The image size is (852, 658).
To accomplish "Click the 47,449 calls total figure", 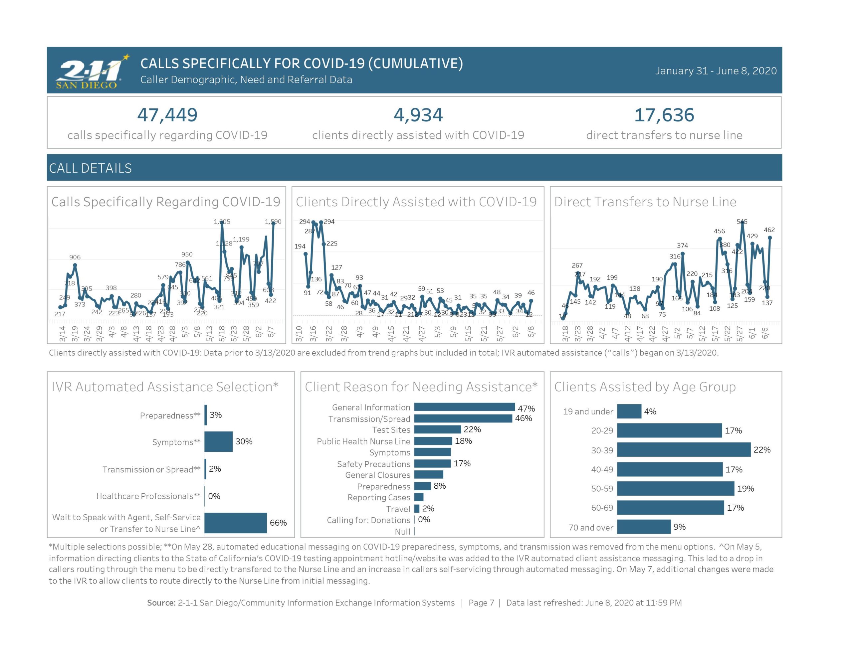I will pyautogui.click(x=167, y=115).
